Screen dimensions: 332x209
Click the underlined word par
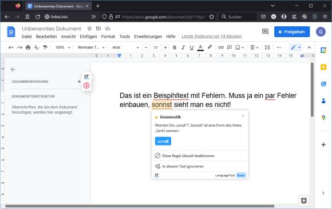coord(270,95)
